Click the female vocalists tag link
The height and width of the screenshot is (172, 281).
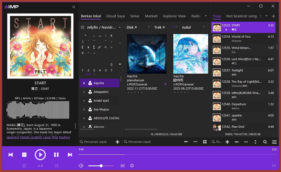(31, 137)
